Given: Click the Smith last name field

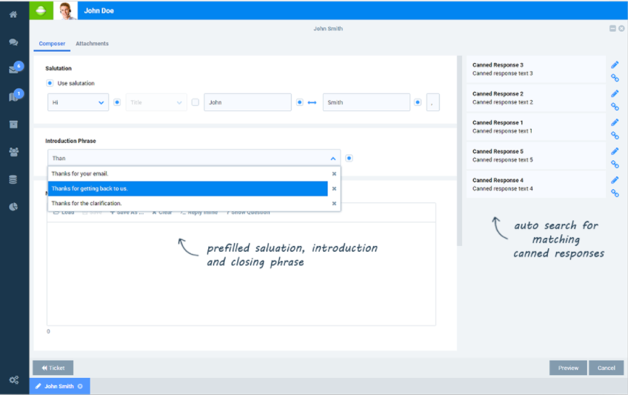Looking at the screenshot, I should pyautogui.click(x=366, y=102).
